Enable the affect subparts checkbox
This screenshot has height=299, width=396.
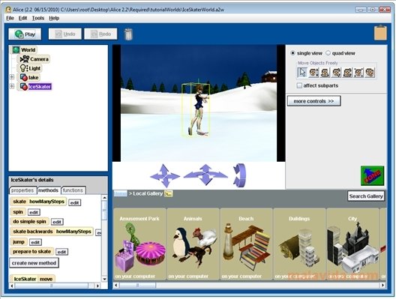(299, 85)
